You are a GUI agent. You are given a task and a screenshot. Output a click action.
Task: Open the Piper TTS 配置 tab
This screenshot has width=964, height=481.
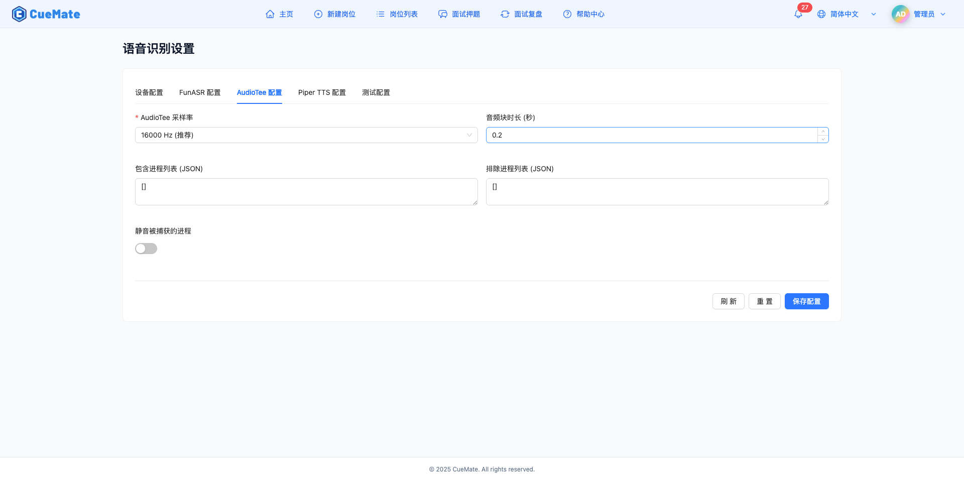pyautogui.click(x=322, y=92)
